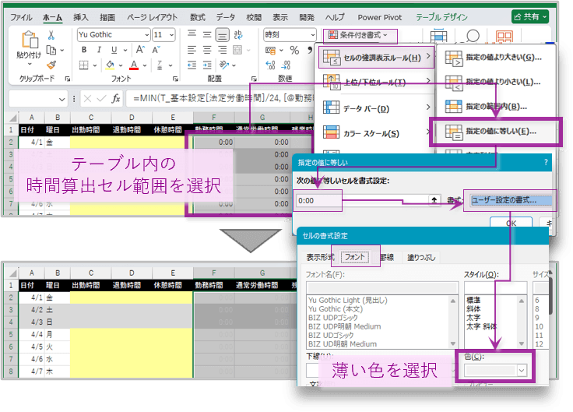Click the decrease indent icon

pyautogui.click(x=192, y=65)
